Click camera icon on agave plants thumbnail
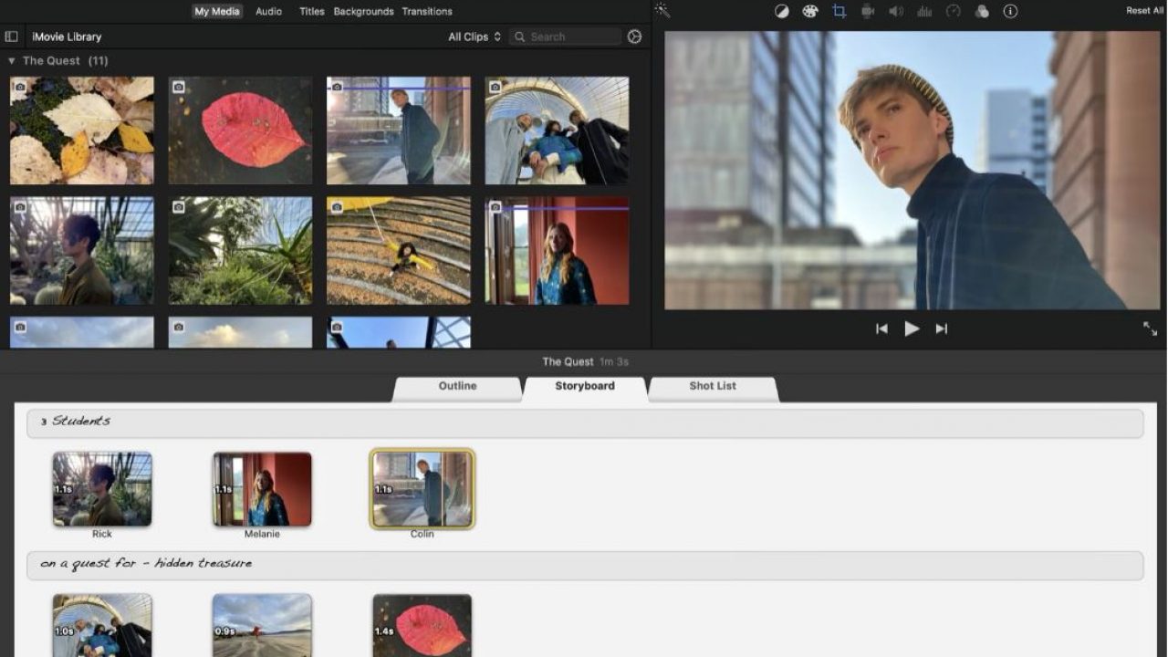 coord(179,208)
